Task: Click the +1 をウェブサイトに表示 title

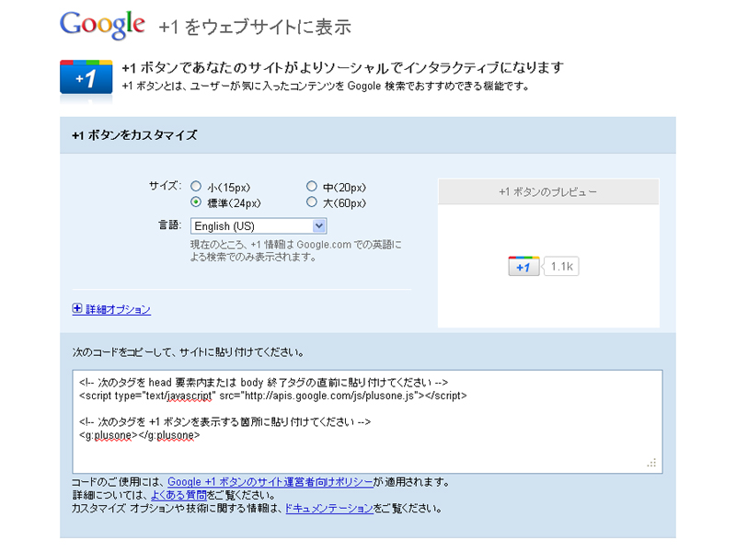Action: click(255, 28)
